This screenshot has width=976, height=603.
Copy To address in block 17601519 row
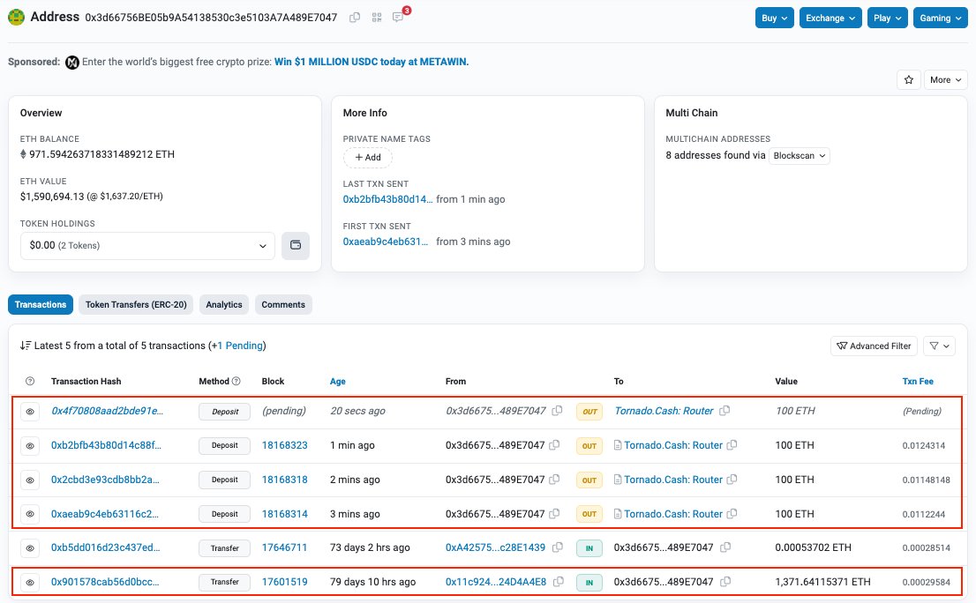pos(725,582)
